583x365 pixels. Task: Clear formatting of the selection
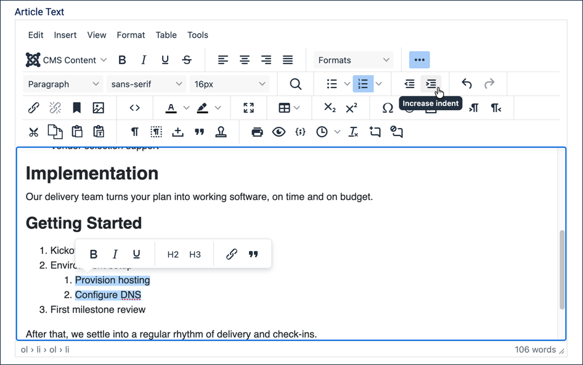tap(353, 132)
